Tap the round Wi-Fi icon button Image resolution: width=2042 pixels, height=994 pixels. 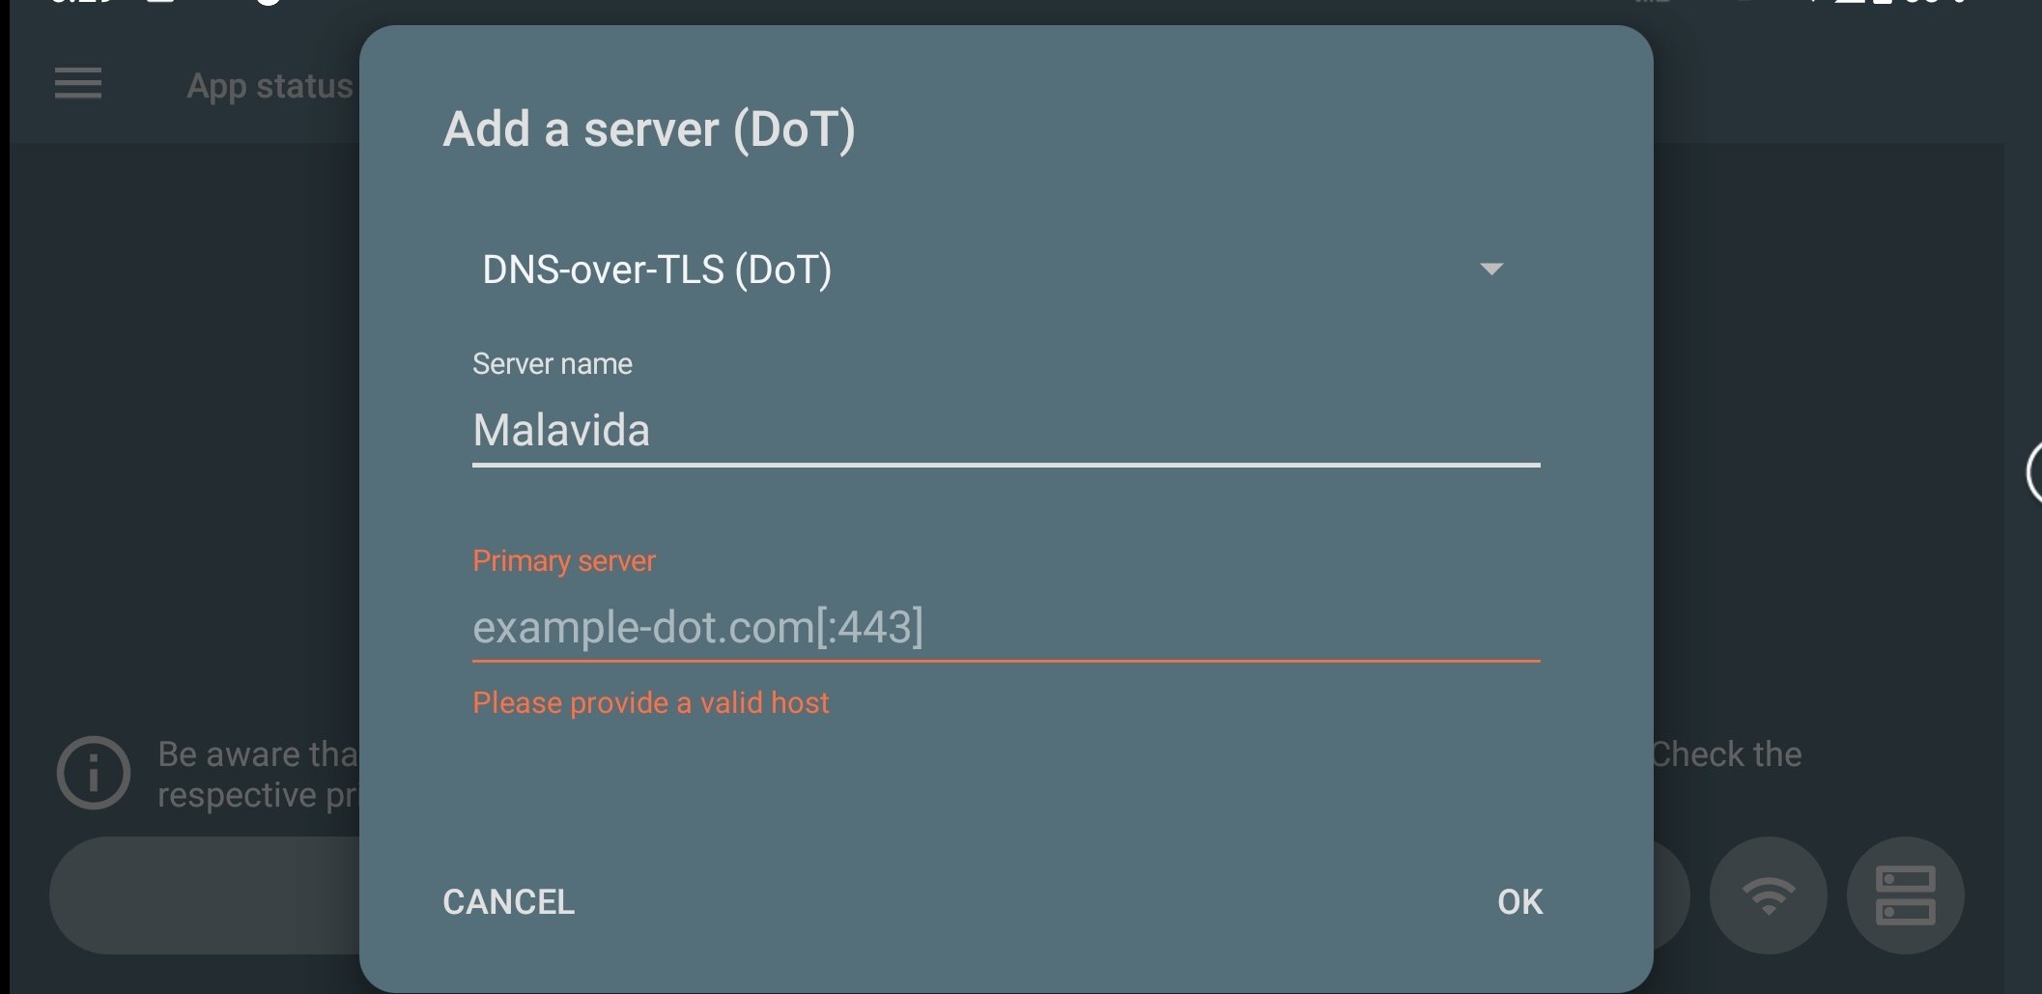(x=1769, y=895)
